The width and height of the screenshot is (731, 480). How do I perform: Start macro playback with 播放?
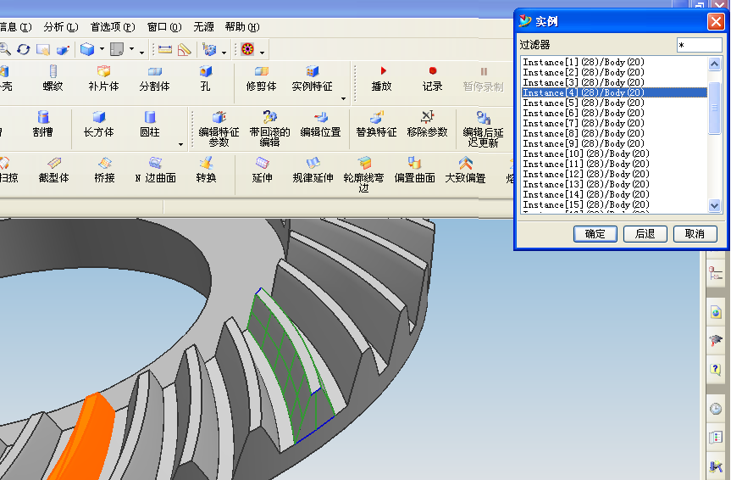382,78
